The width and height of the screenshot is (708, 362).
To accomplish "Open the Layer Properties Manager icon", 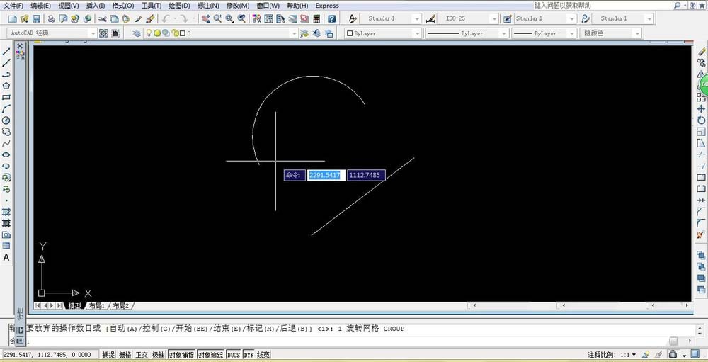I will (137, 33).
